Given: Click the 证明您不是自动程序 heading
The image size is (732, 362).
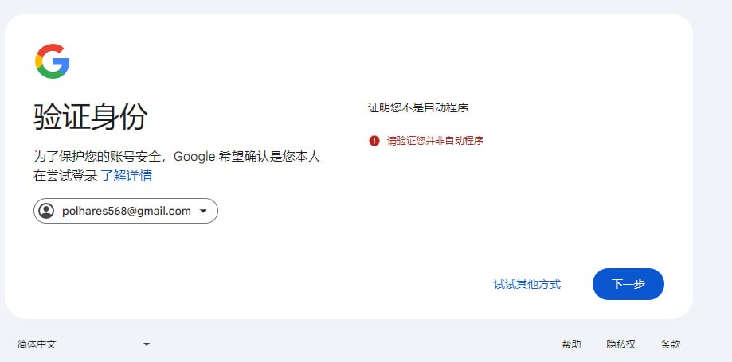Looking at the screenshot, I should tap(418, 107).
